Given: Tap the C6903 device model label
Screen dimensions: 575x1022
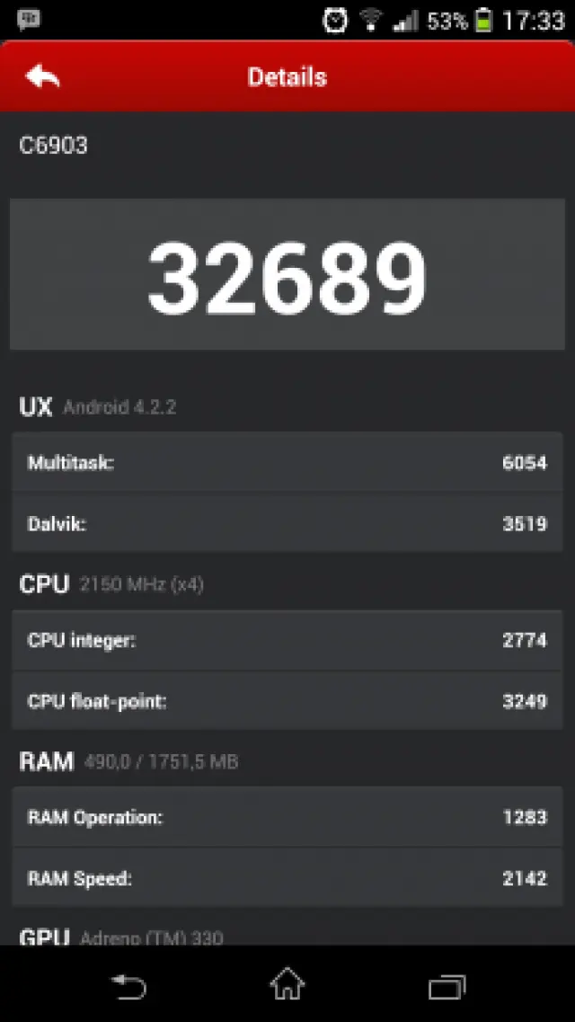Looking at the screenshot, I should (x=53, y=146).
